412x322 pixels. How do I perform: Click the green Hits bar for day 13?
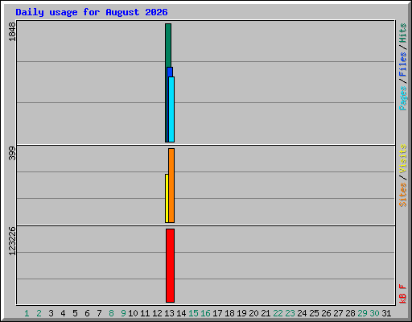[x=168, y=45]
